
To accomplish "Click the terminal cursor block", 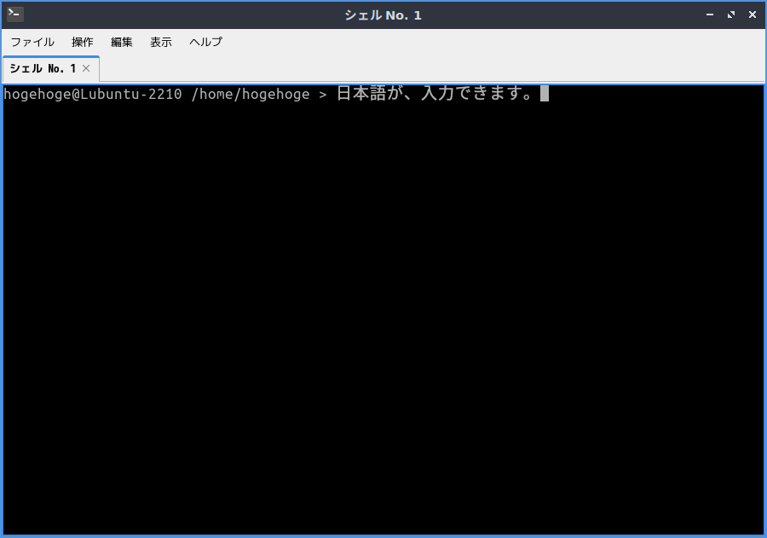I will (x=545, y=94).
